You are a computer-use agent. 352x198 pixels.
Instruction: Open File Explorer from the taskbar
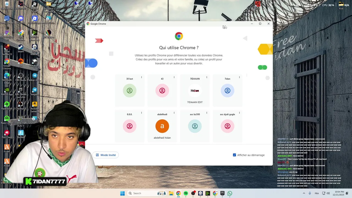click(x=171, y=193)
